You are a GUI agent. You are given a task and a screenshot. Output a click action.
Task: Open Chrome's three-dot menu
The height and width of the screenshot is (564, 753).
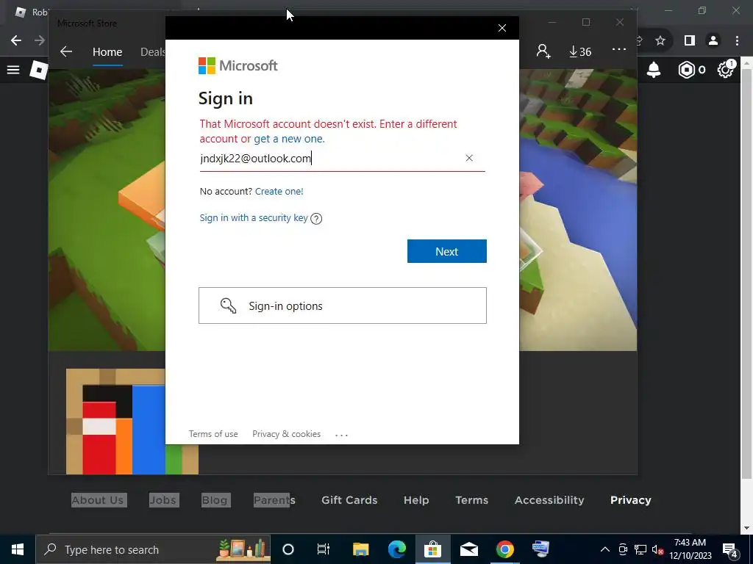737,41
